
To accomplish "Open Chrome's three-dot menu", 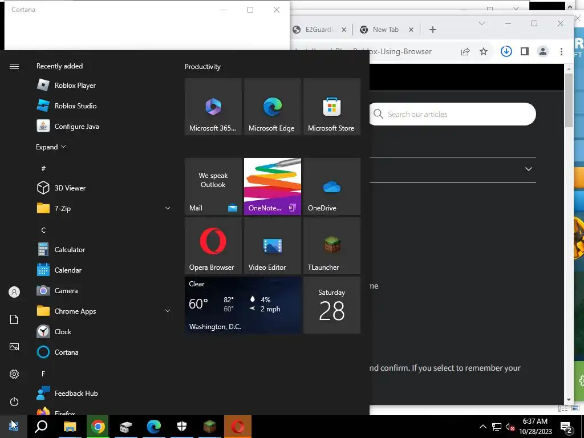I will click(x=561, y=51).
